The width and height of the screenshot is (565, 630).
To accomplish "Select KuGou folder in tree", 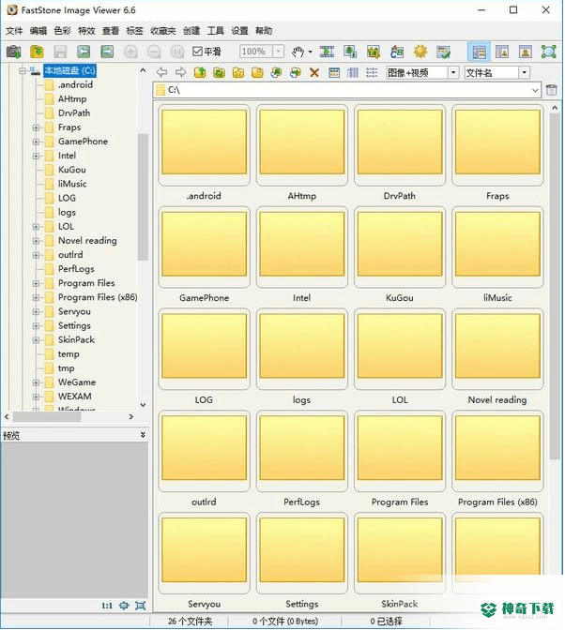I will pos(72,170).
